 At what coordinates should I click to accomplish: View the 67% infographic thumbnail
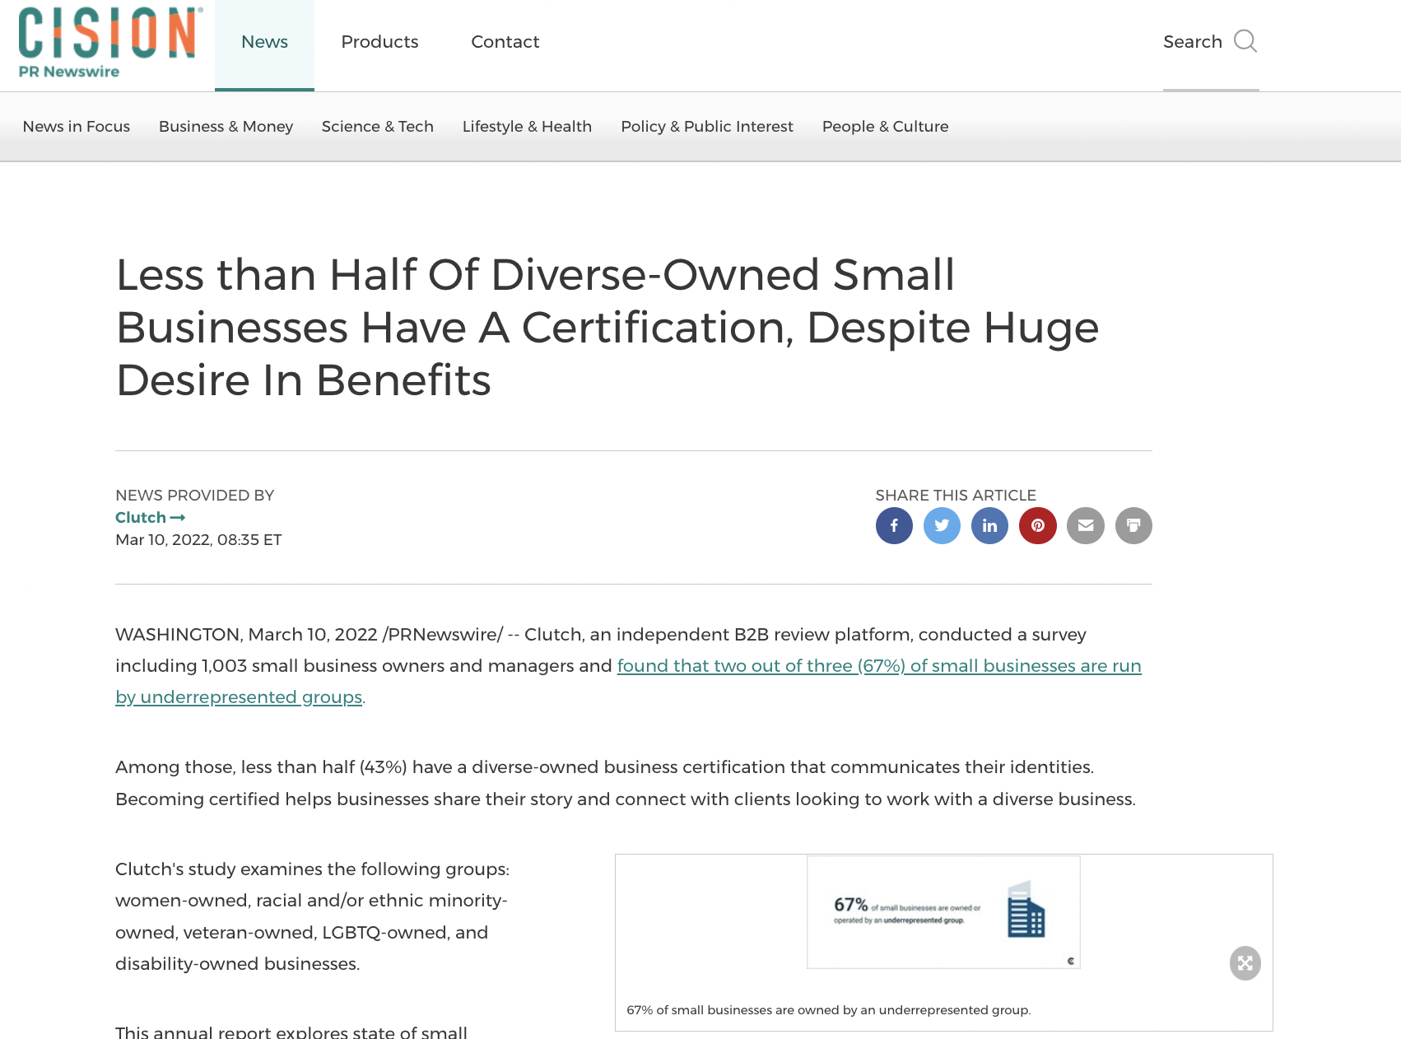943,912
